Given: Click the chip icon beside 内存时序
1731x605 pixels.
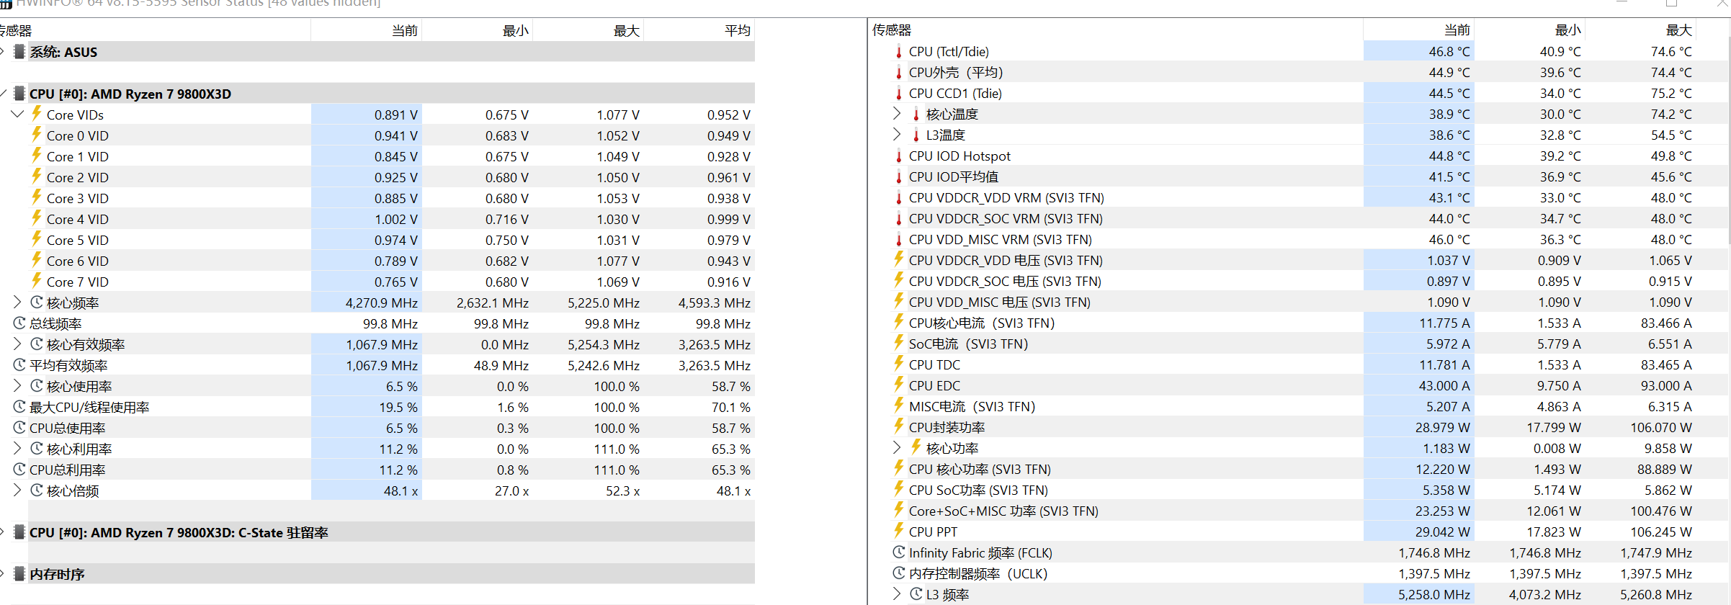Looking at the screenshot, I should pyautogui.click(x=19, y=573).
